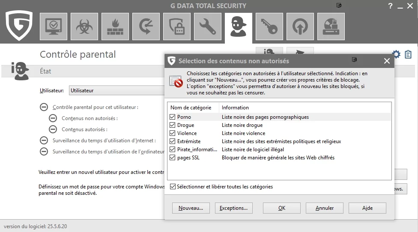Screen dimensions: 418x232
Task: Click the G DATA shield logo
Action: click(19, 25)
